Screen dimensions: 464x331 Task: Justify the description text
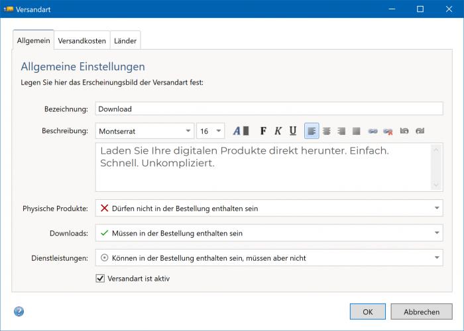pyautogui.click(x=357, y=131)
